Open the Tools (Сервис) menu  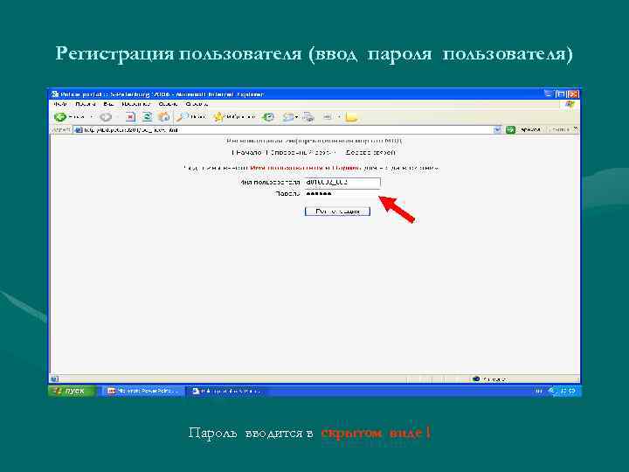(x=168, y=104)
